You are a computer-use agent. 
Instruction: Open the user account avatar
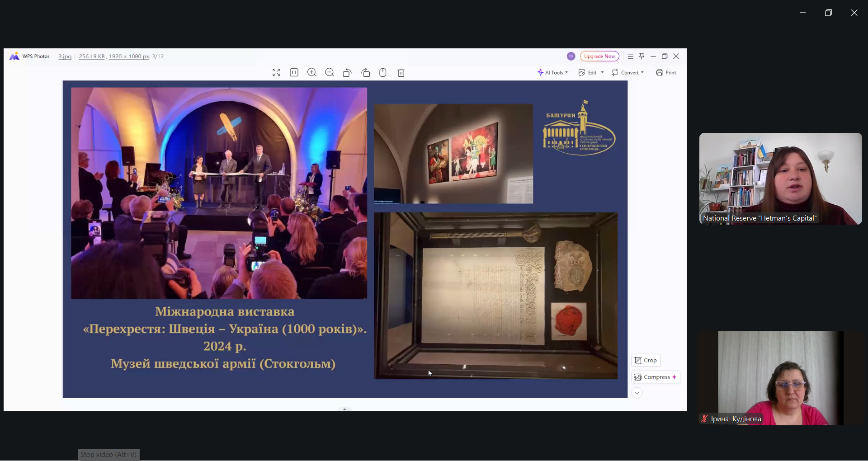(x=571, y=56)
